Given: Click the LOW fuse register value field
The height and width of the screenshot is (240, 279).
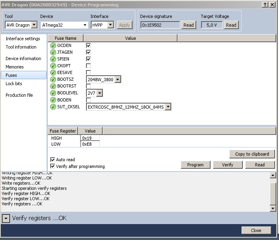Looking at the screenshot, I should [x=90, y=144].
